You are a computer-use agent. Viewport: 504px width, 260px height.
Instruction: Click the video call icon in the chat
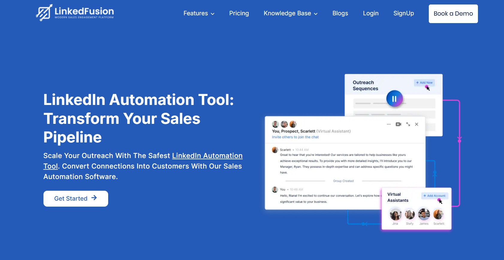tap(398, 124)
